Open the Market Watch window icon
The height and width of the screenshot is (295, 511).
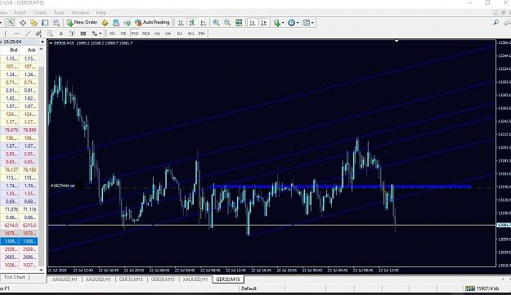[x=11, y=23]
